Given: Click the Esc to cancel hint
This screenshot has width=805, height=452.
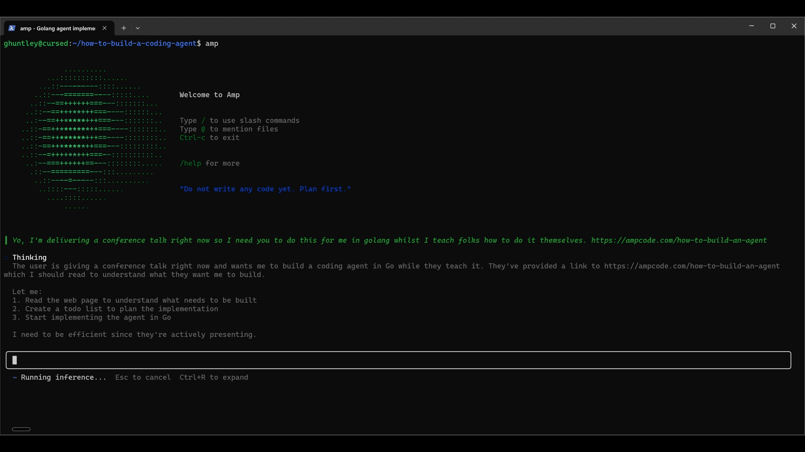Looking at the screenshot, I should 143,377.
